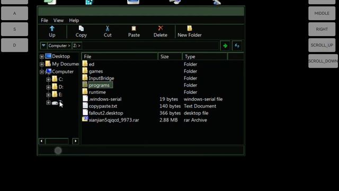This screenshot has width=339, height=191.
Task: Select the copypaste.txt file icon
Action: click(85, 106)
